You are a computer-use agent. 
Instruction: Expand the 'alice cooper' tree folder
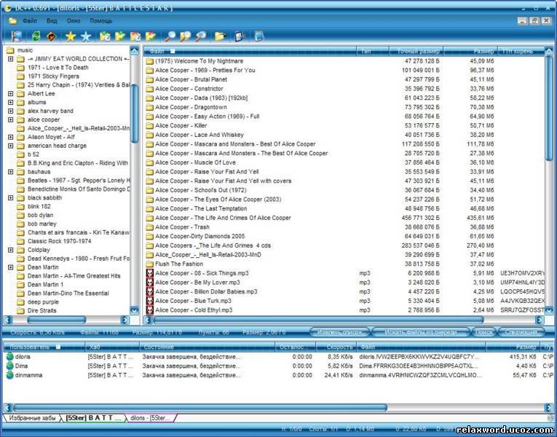tap(11, 119)
